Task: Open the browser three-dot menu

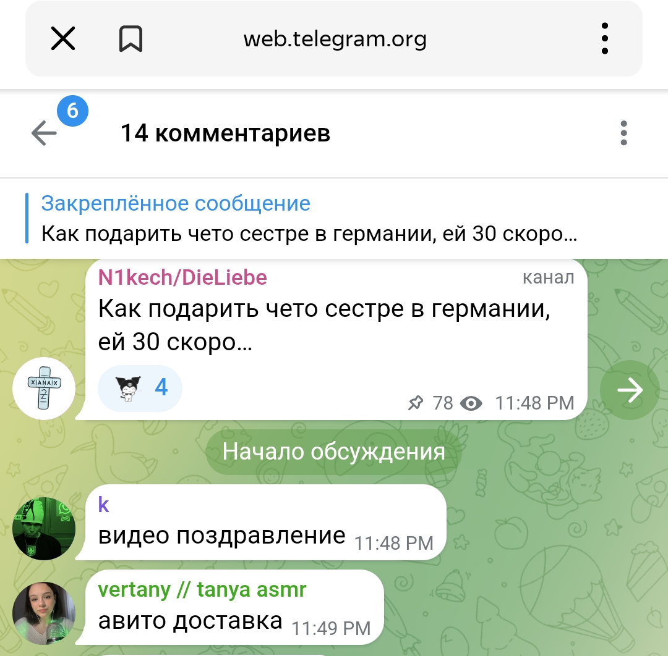Action: [604, 39]
